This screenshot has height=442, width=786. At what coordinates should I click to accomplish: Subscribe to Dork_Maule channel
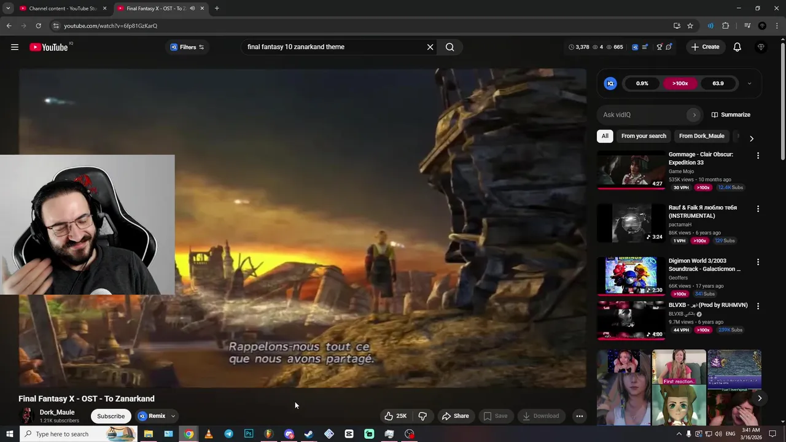point(111,416)
